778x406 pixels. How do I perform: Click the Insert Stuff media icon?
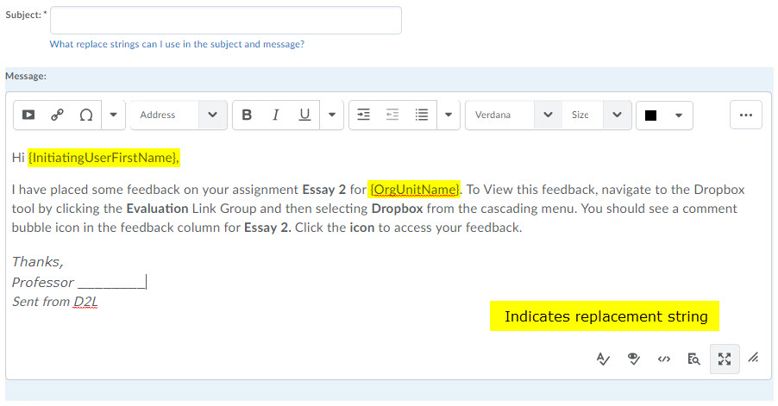coord(28,115)
